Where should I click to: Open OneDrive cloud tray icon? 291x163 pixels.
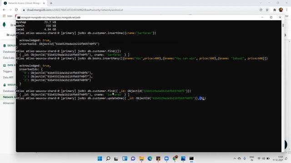tap(240, 158)
